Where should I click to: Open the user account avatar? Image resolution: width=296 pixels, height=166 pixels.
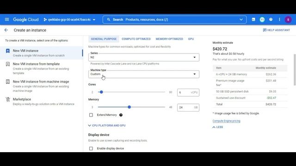click(288, 19)
